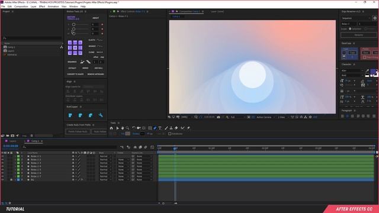Select the Selection radio button in Dojo Renamer

(350, 29)
